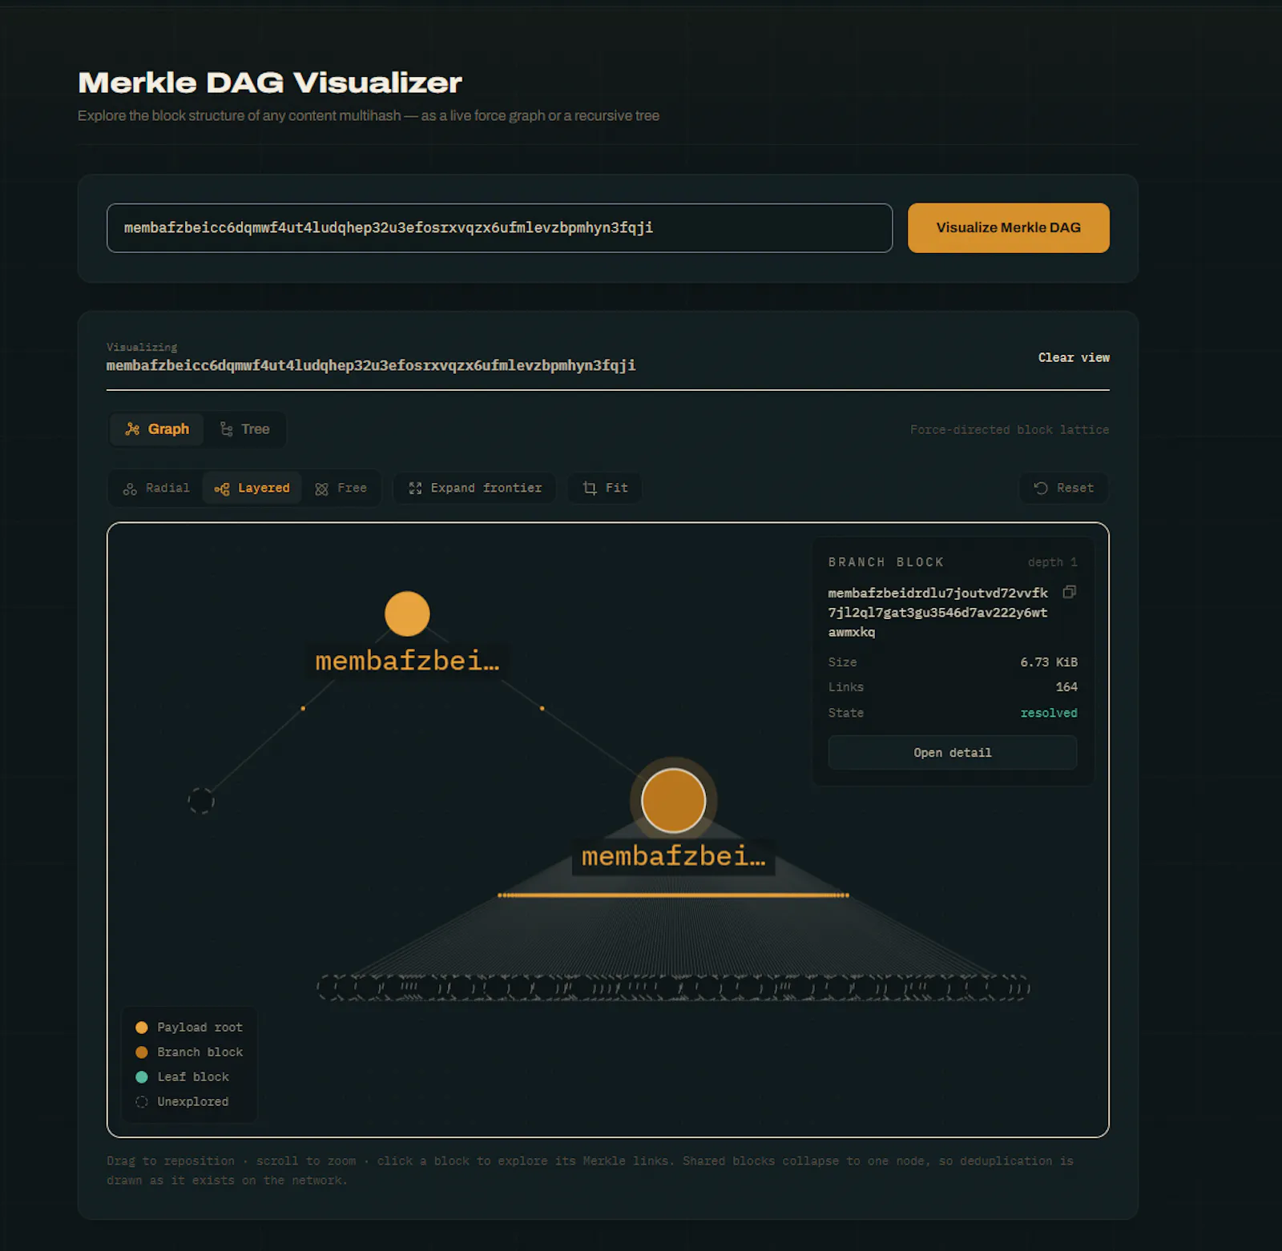Click the BRANCH BLOCK heading
This screenshot has width=1282, height=1251.
pos(886,562)
